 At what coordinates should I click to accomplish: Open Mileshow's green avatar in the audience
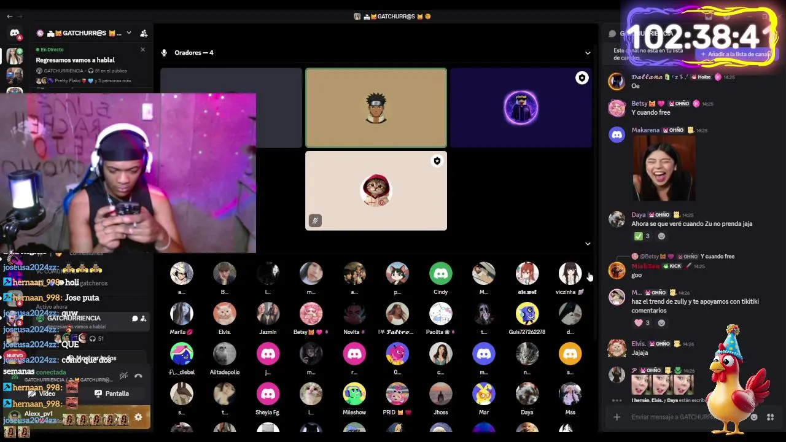click(x=354, y=394)
